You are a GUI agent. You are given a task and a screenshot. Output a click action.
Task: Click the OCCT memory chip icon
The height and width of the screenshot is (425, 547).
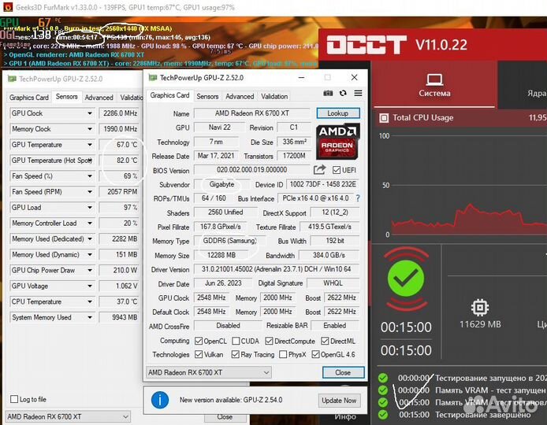pos(480,307)
